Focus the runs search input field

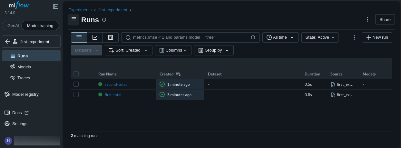191,37
